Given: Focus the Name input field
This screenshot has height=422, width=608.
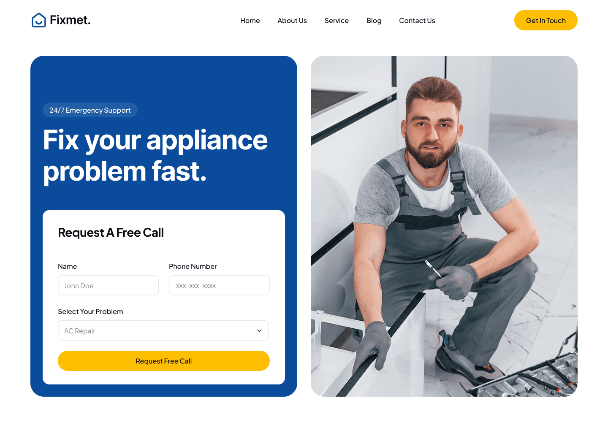Looking at the screenshot, I should [108, 285].
